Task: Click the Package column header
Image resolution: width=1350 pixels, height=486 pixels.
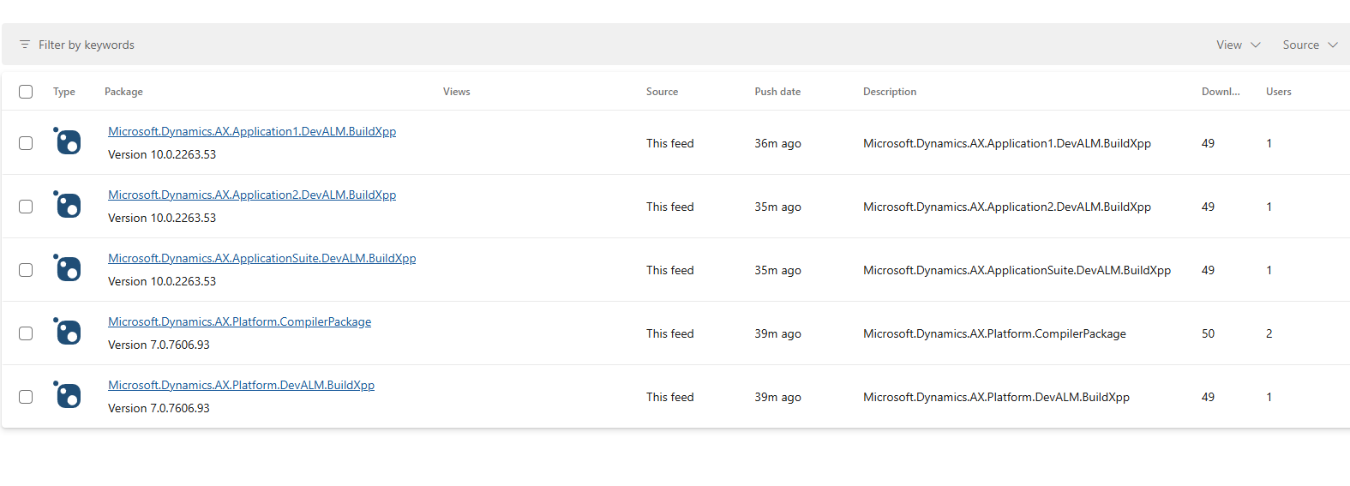Action: (123, 92)
